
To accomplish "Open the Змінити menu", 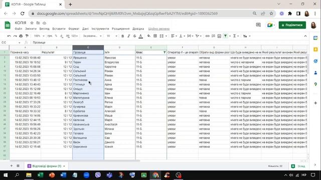I will pos(31,29).
